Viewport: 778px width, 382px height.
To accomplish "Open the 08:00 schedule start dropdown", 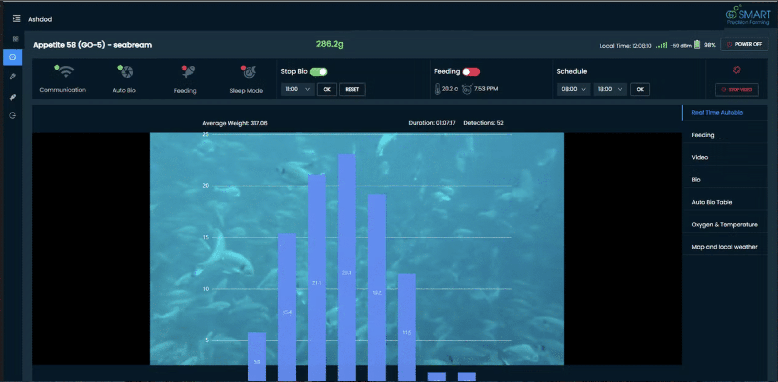I will pyautogui.click(x=573, y=90).
